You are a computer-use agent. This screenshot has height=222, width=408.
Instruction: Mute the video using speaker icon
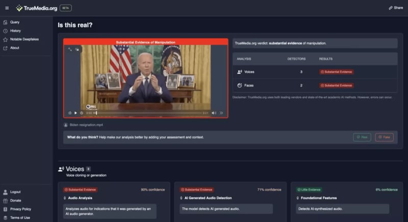coord(214,113)
